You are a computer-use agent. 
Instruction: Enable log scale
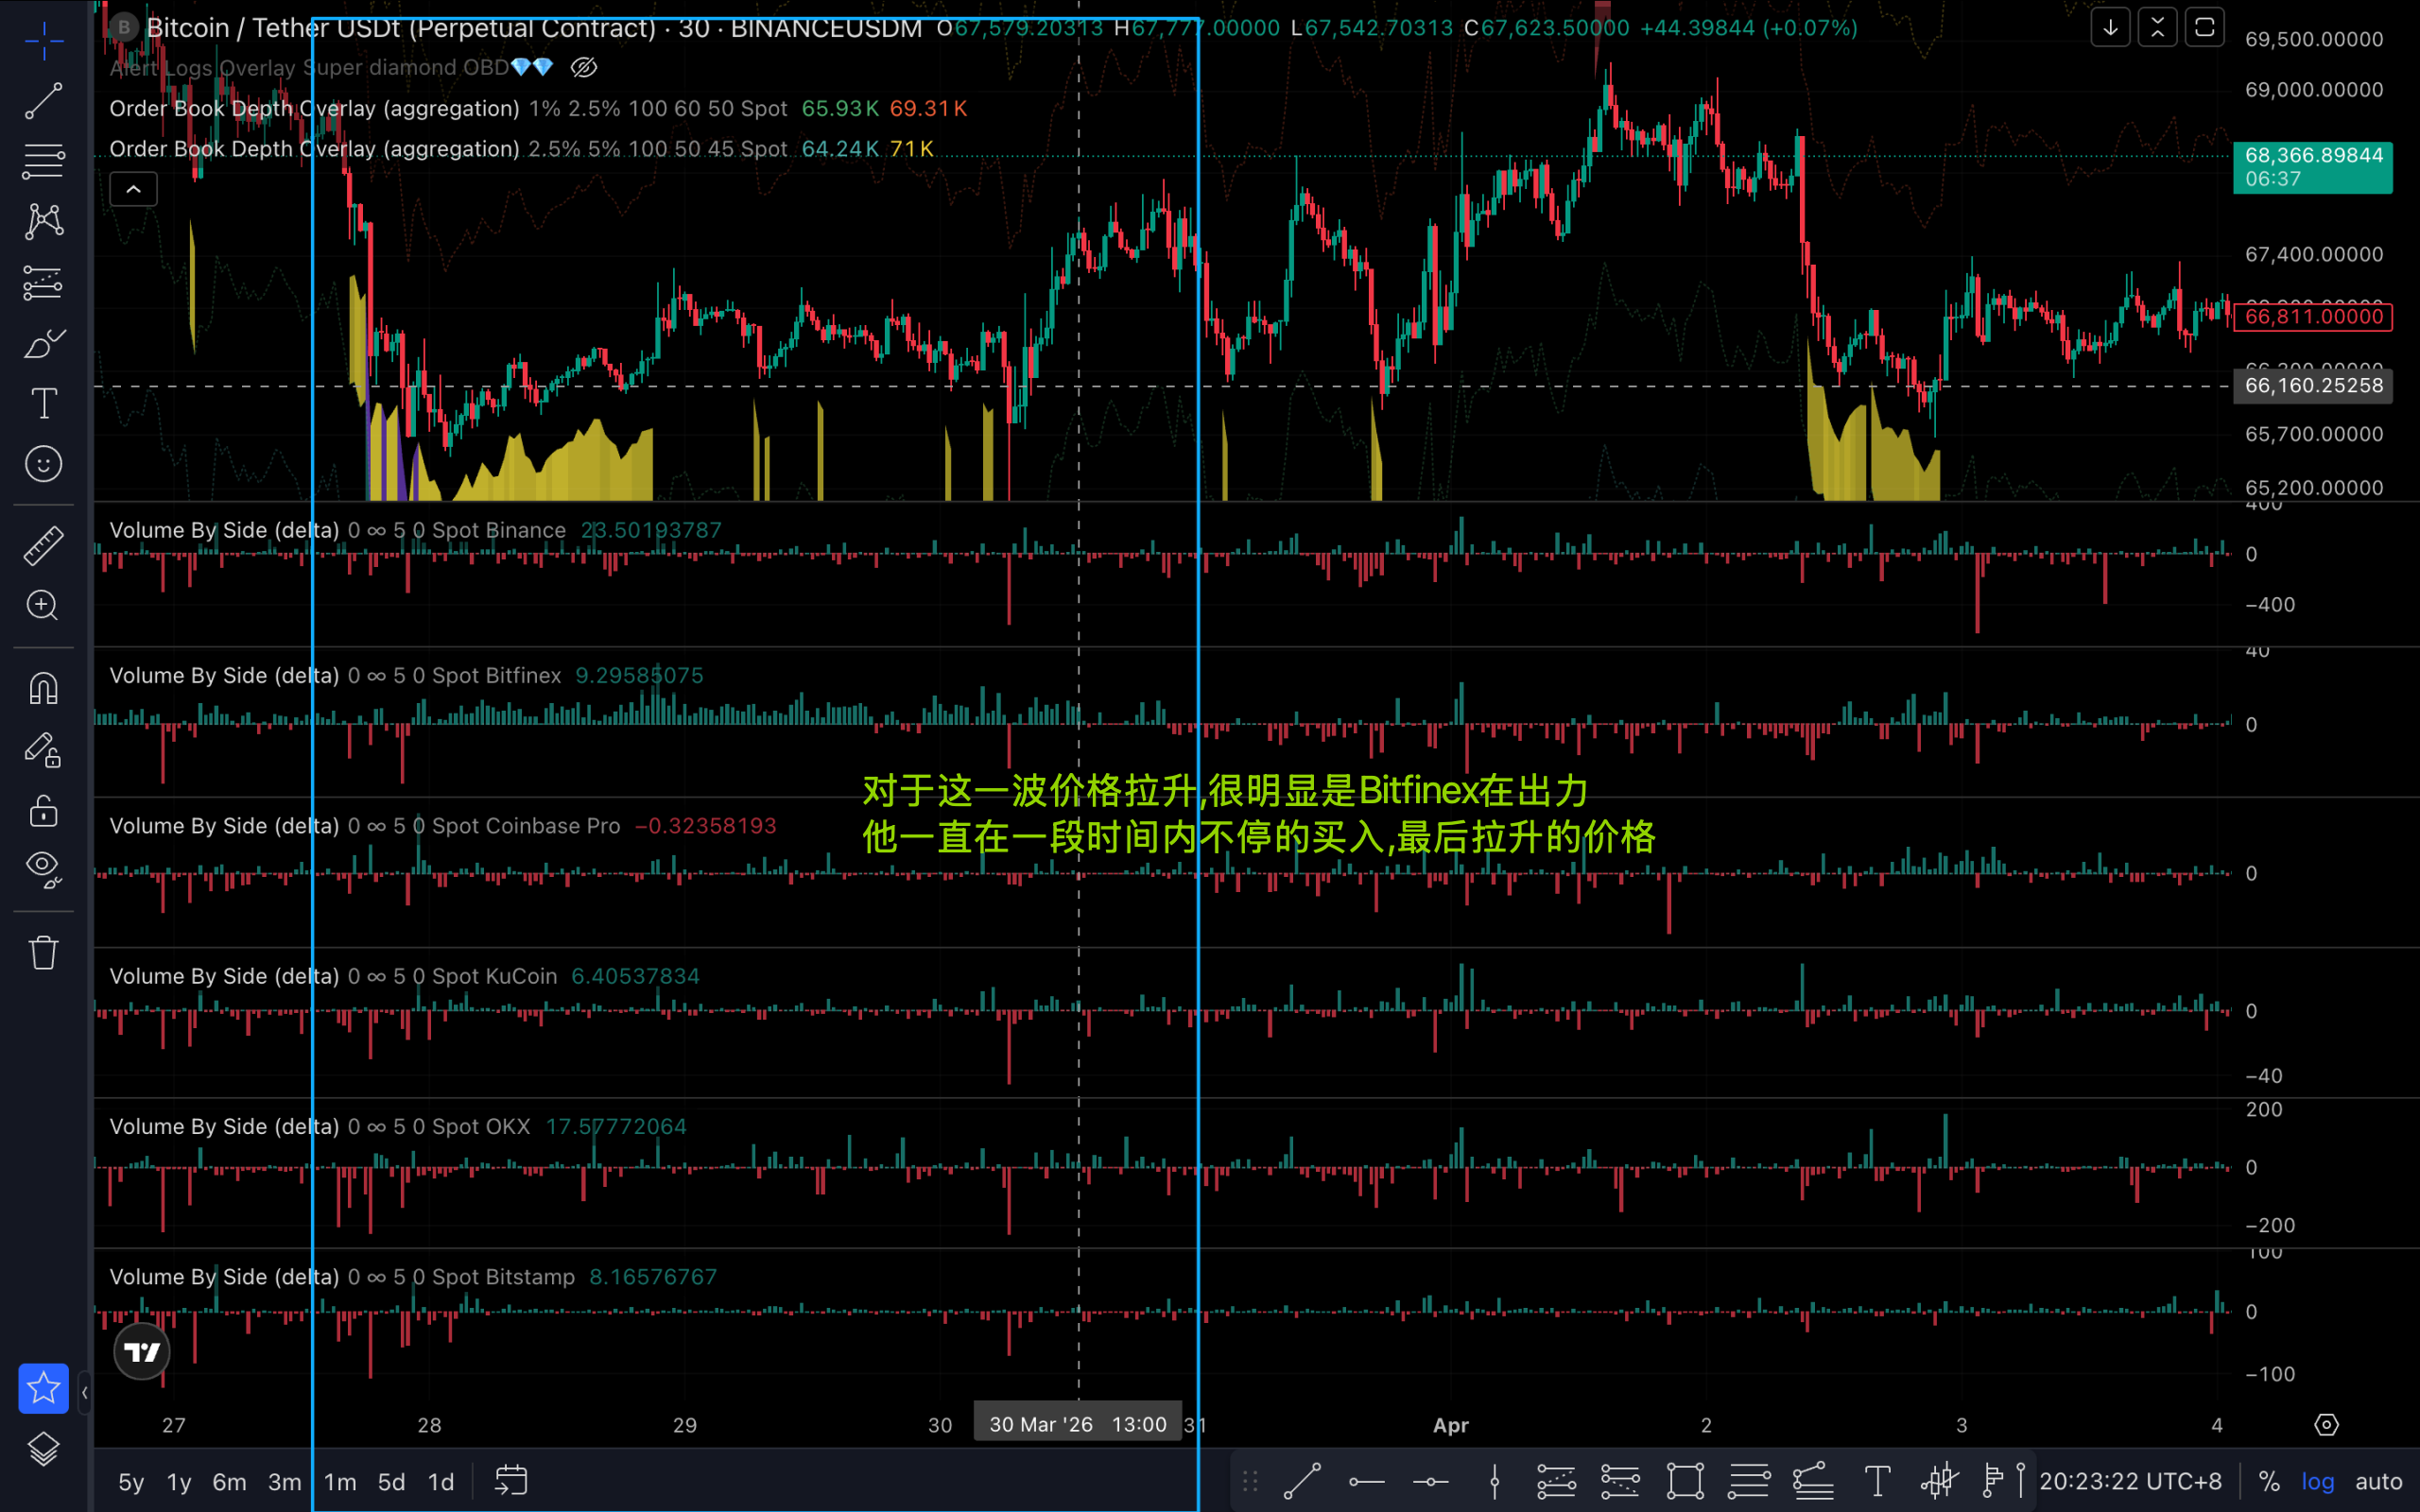pyautogui.click(x=2317, y=1482)
